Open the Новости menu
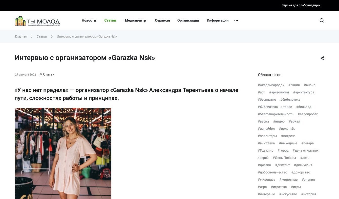 pos(89,20)
